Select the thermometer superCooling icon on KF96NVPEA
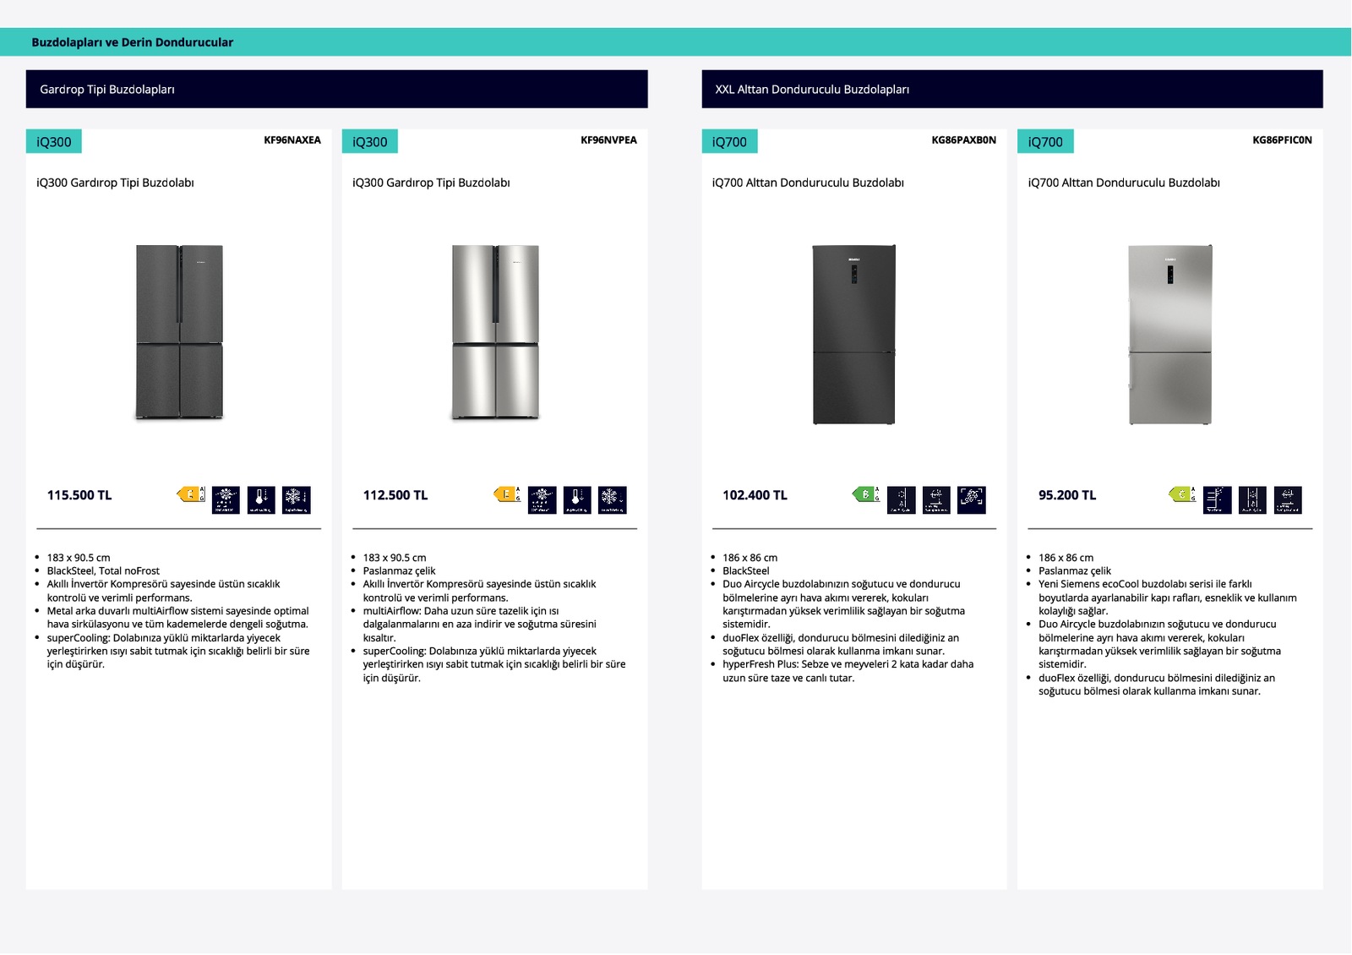The width and height of the screenshot is (1352, 955). coord(577,499)
